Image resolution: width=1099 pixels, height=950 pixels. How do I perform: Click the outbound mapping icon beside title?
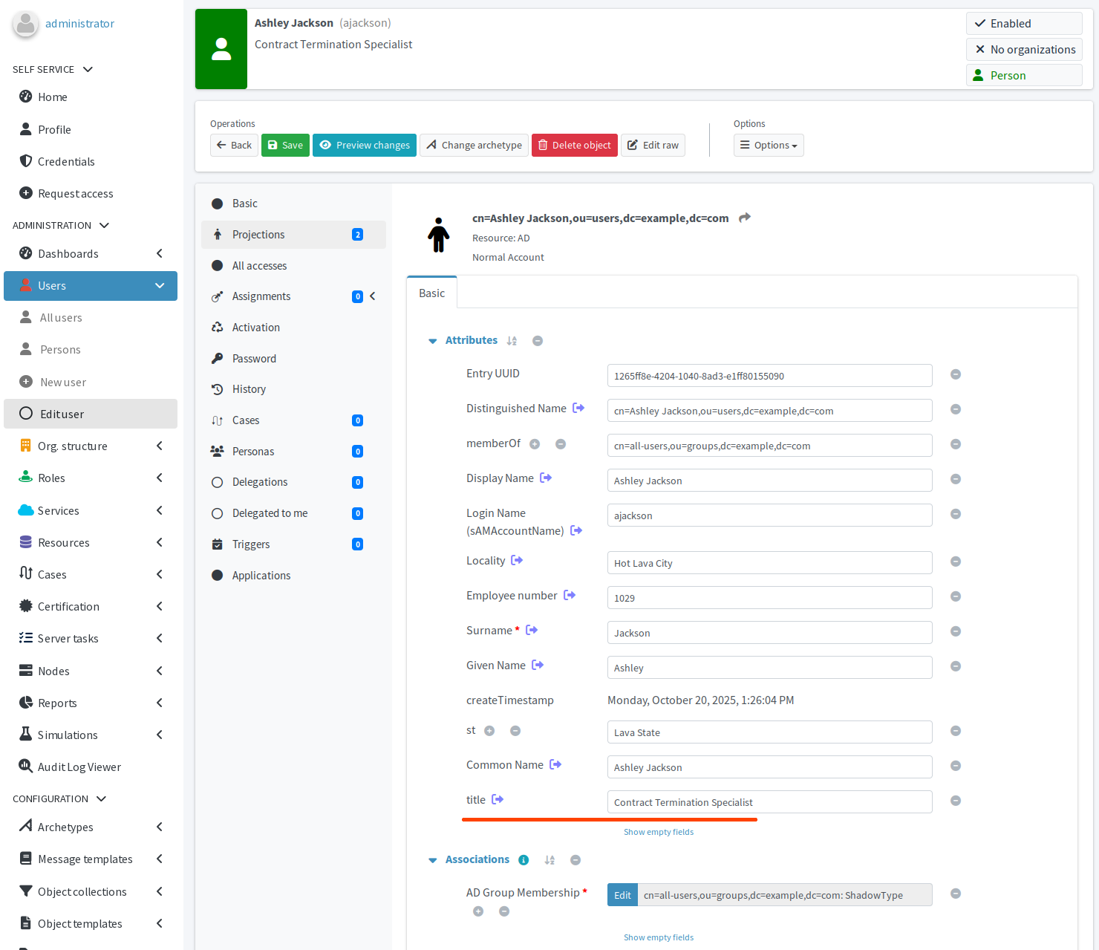point(498,800)
